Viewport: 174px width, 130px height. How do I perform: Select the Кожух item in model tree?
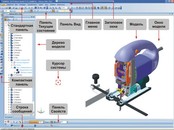pos(16,92)
